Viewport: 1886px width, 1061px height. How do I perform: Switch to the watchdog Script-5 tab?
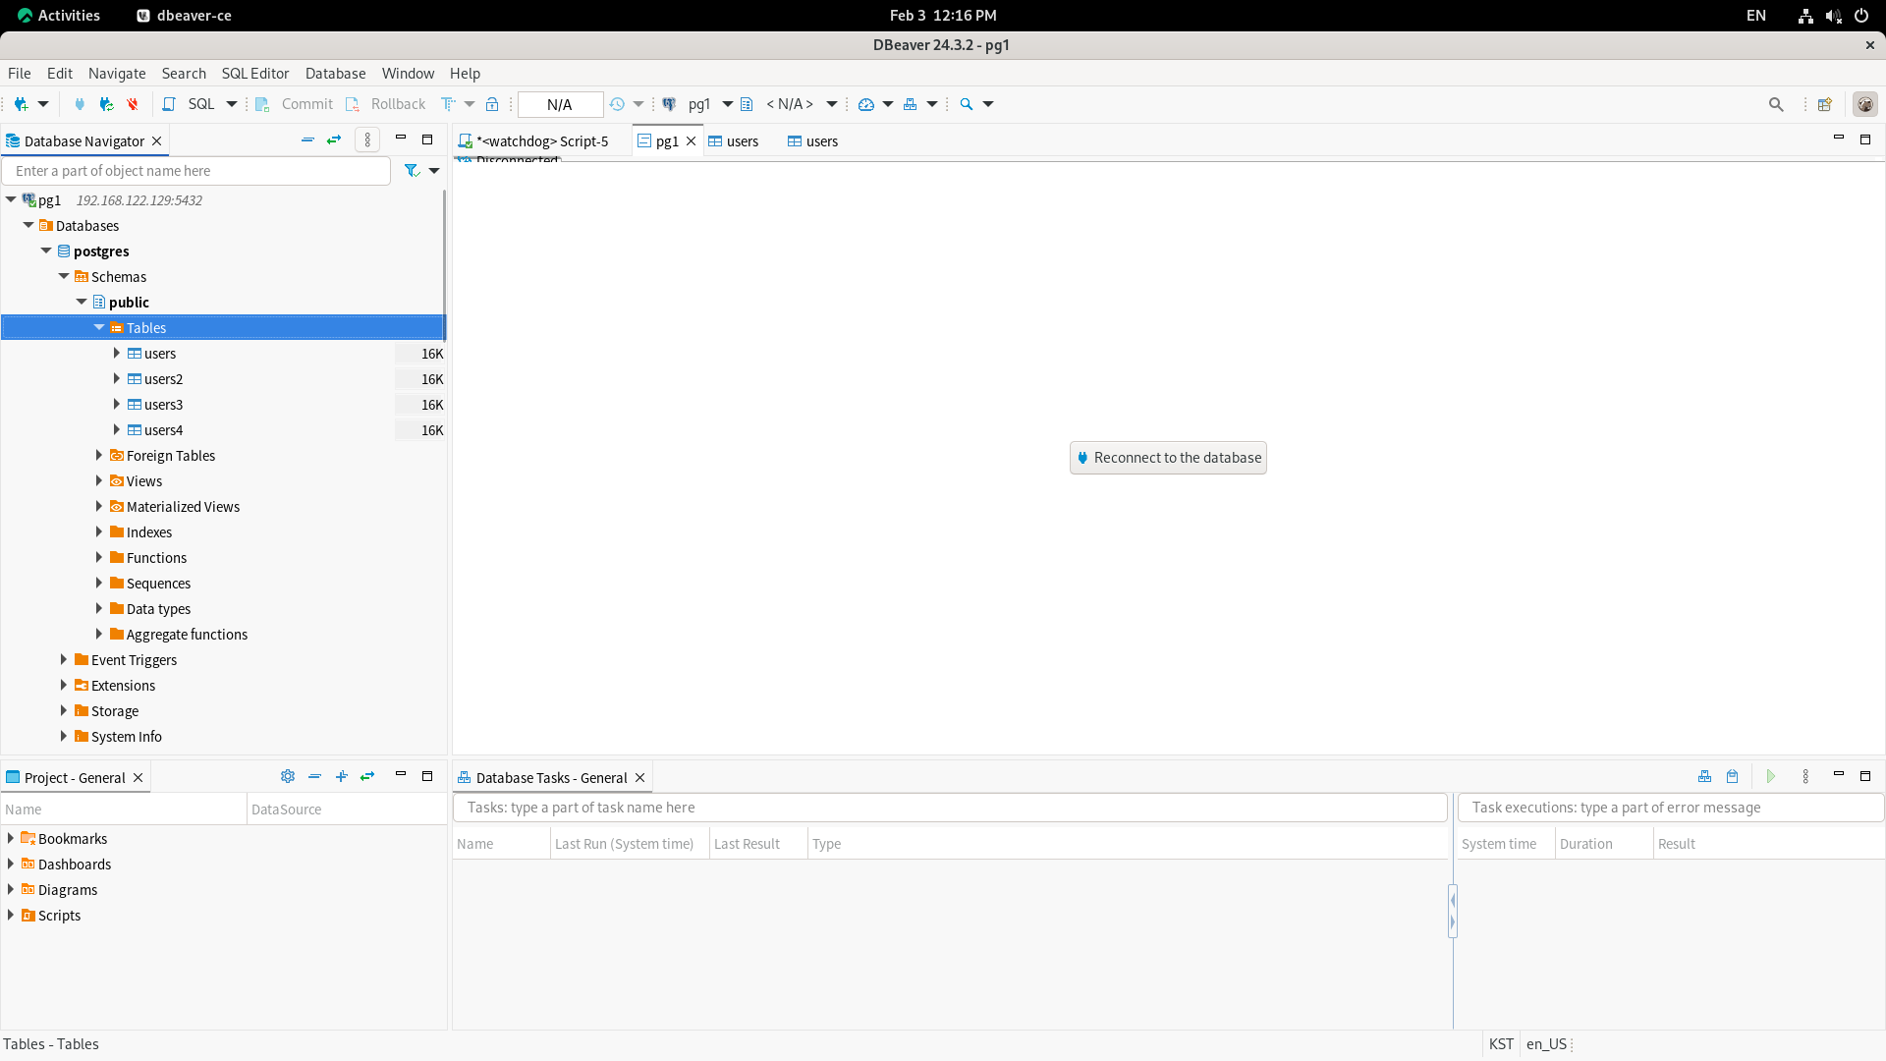541,141
